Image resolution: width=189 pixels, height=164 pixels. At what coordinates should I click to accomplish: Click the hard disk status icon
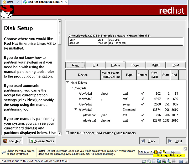tap(144, 161)
